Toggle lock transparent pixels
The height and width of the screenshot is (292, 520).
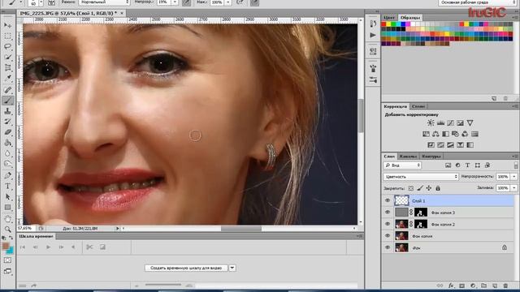[411, 188]
